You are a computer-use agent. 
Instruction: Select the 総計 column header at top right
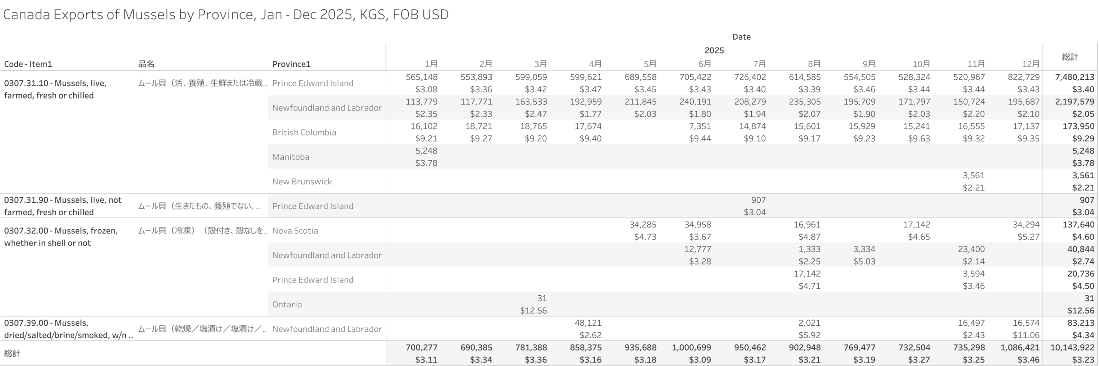pyautogui.click(x=1070, y=57)
